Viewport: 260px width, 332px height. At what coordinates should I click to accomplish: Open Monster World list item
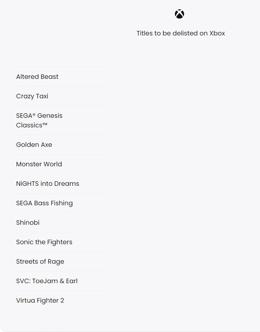39,164
